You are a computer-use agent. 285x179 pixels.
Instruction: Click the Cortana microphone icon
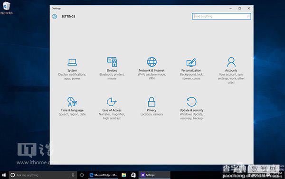(x=73, y=175)
